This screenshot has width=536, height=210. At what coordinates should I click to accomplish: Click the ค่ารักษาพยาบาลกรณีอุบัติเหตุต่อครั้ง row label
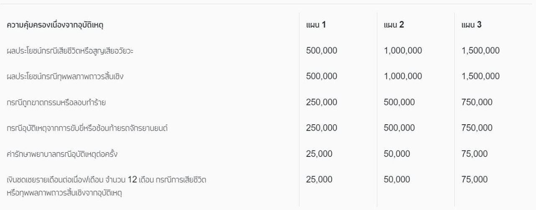point(62,154)
